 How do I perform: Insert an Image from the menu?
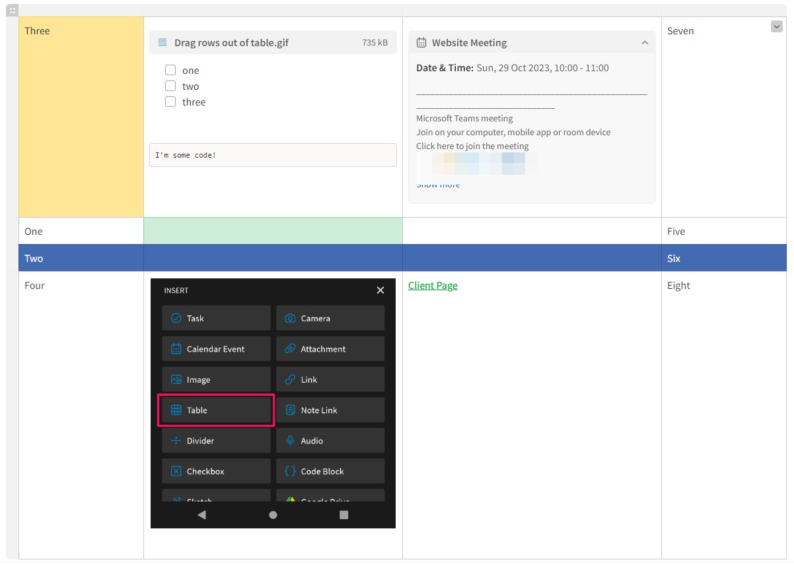(216, 379)
